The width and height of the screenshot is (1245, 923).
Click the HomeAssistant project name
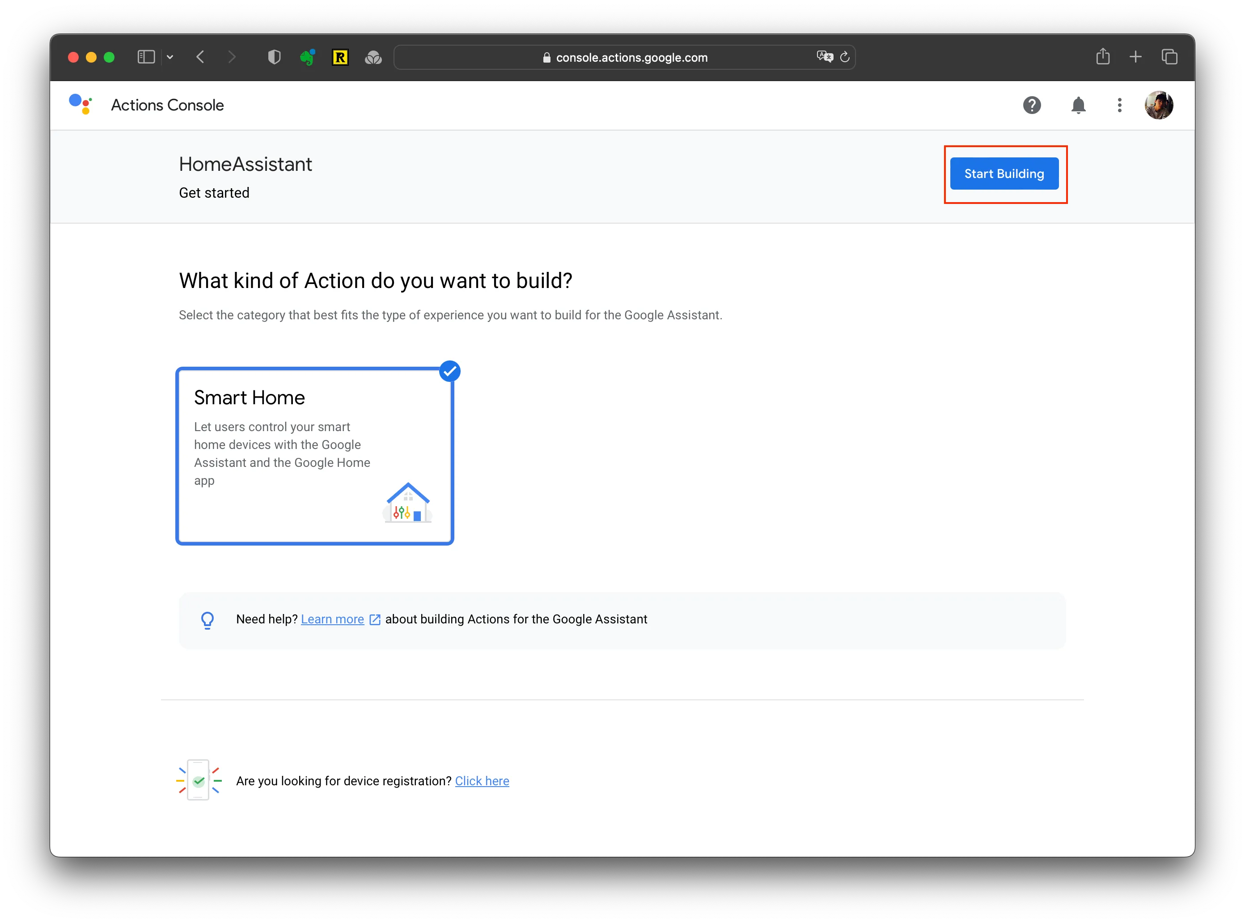[246, 164]
